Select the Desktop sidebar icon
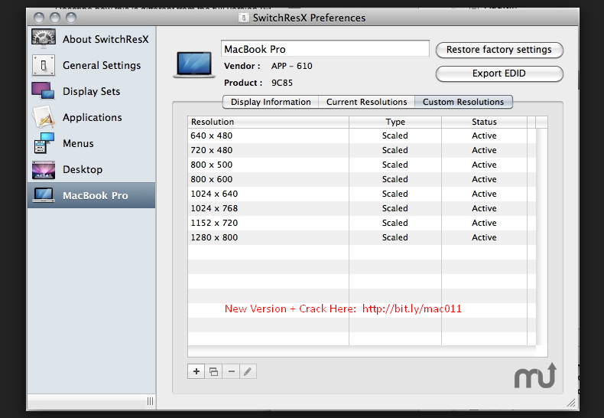The height and width of the screenshot is (418, 604). point(44,170)
